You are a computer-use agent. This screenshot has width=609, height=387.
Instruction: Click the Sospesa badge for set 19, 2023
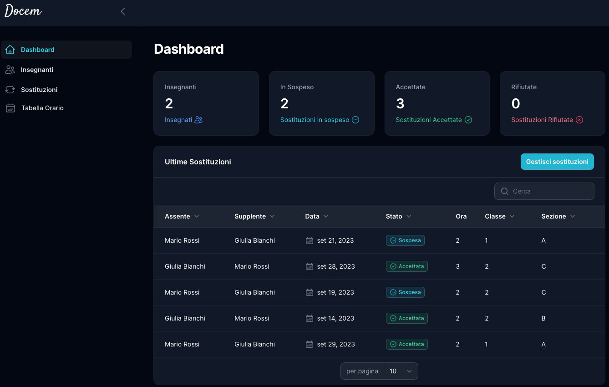tap(405, 292)
